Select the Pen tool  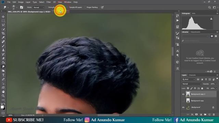click(3, 79)
